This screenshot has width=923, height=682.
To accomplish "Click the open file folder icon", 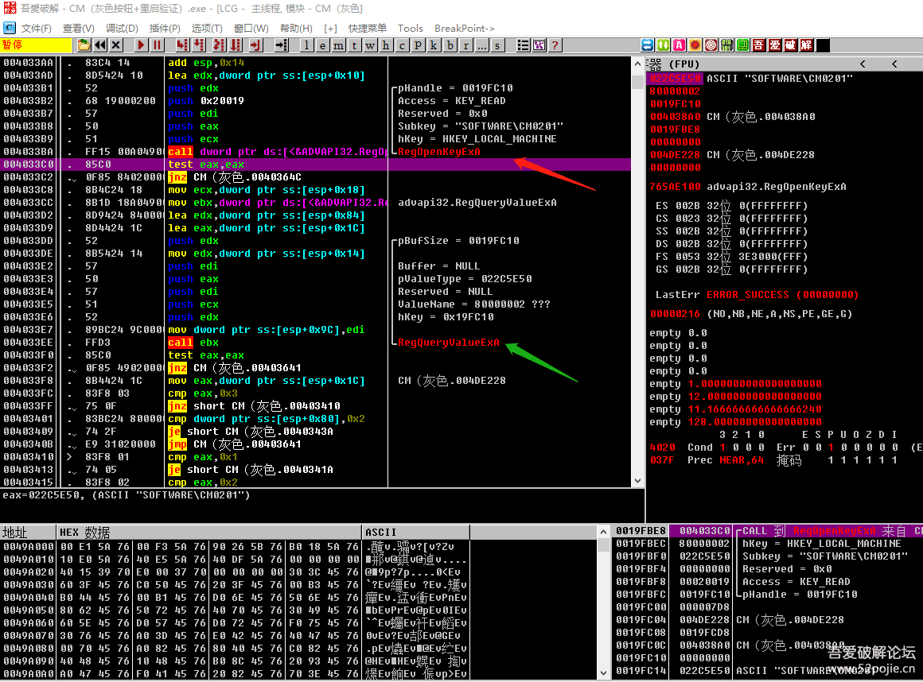I will point(85,45).
